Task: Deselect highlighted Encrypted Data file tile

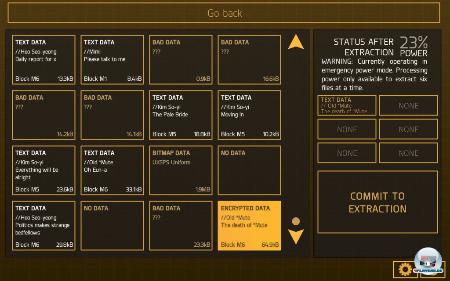Action: pyautogui.click(x=249, y=226)
